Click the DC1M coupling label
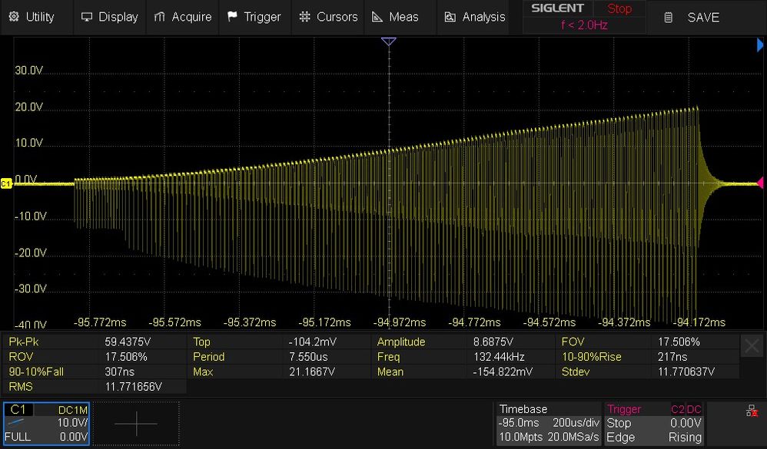Viewport: 767px width, 449px height. tap(73, 410)
